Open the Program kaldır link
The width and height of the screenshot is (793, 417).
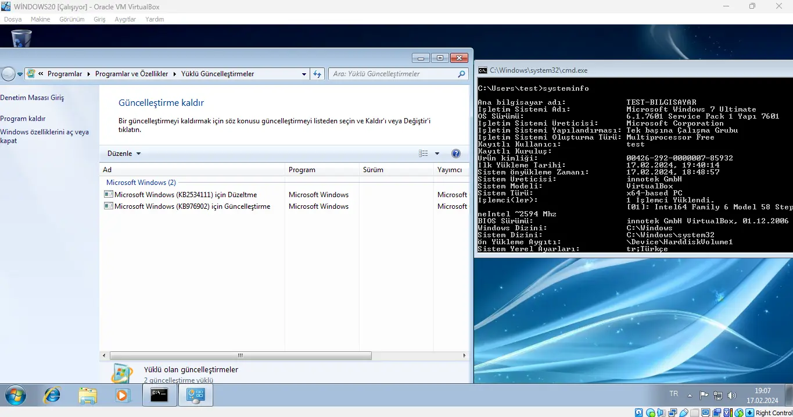(x=23, y=119)
